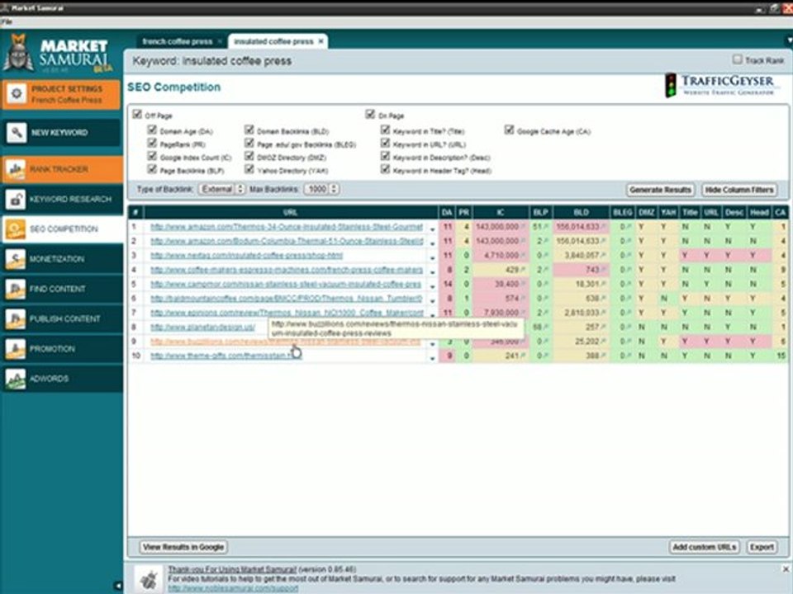This screenshot has height=594, width=793.
Task: Expand row 3 nextag URL dropdown arrow
Action: pyautogui.click(x=432, y=257)
